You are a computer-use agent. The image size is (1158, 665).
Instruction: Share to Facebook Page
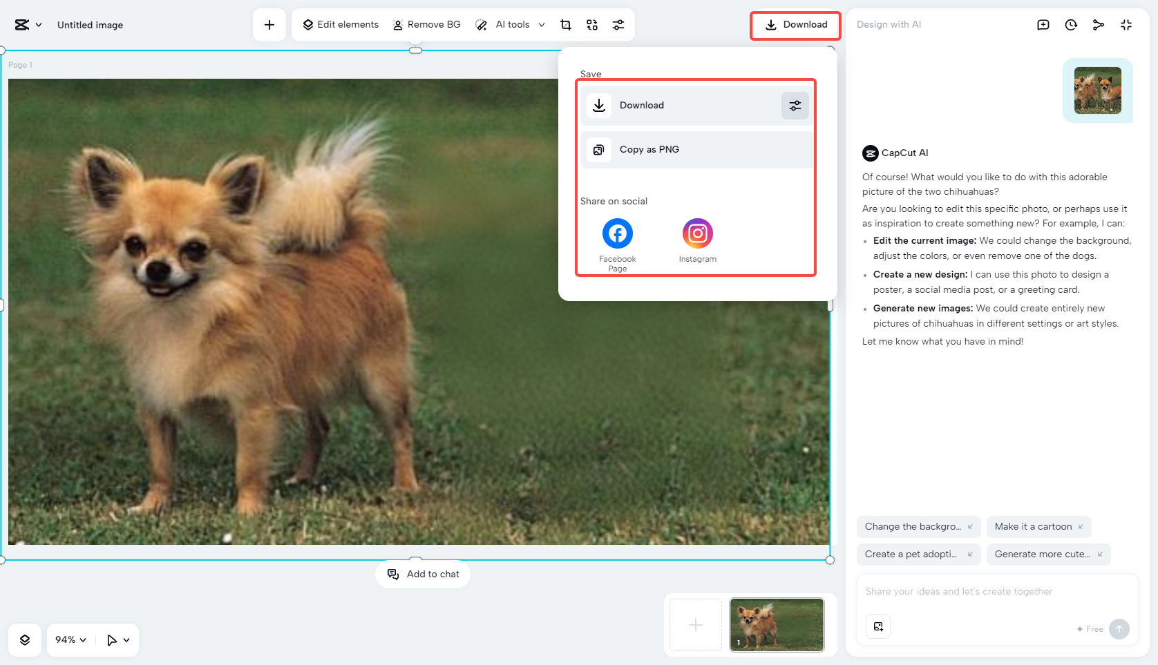click(618, 234)
